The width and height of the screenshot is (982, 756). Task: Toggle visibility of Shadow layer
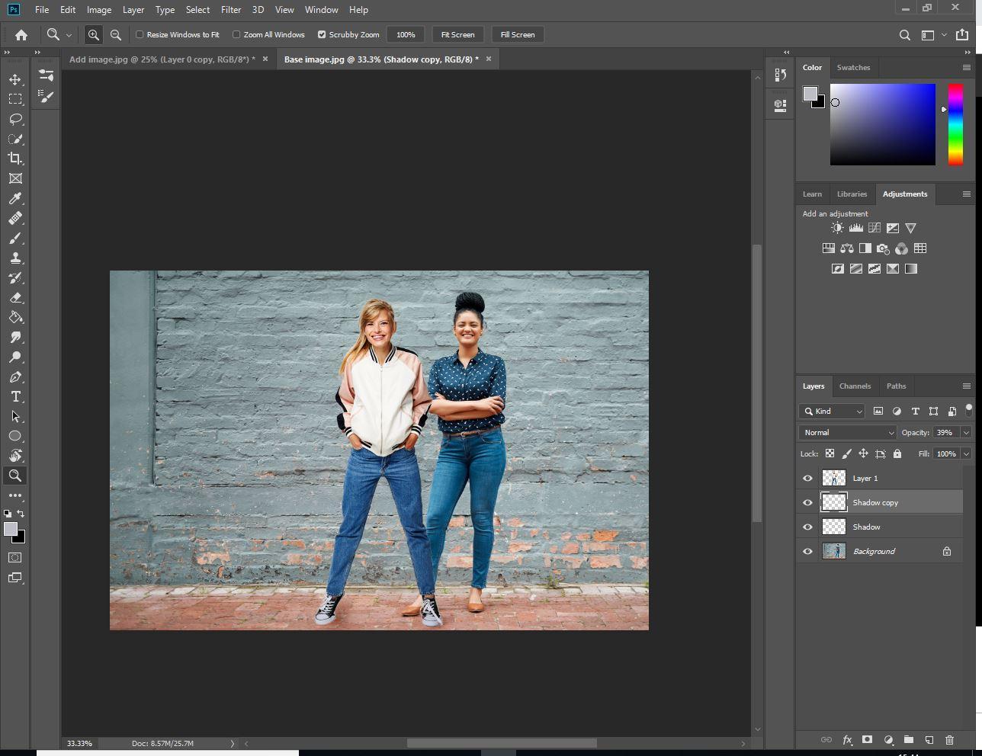807,527
